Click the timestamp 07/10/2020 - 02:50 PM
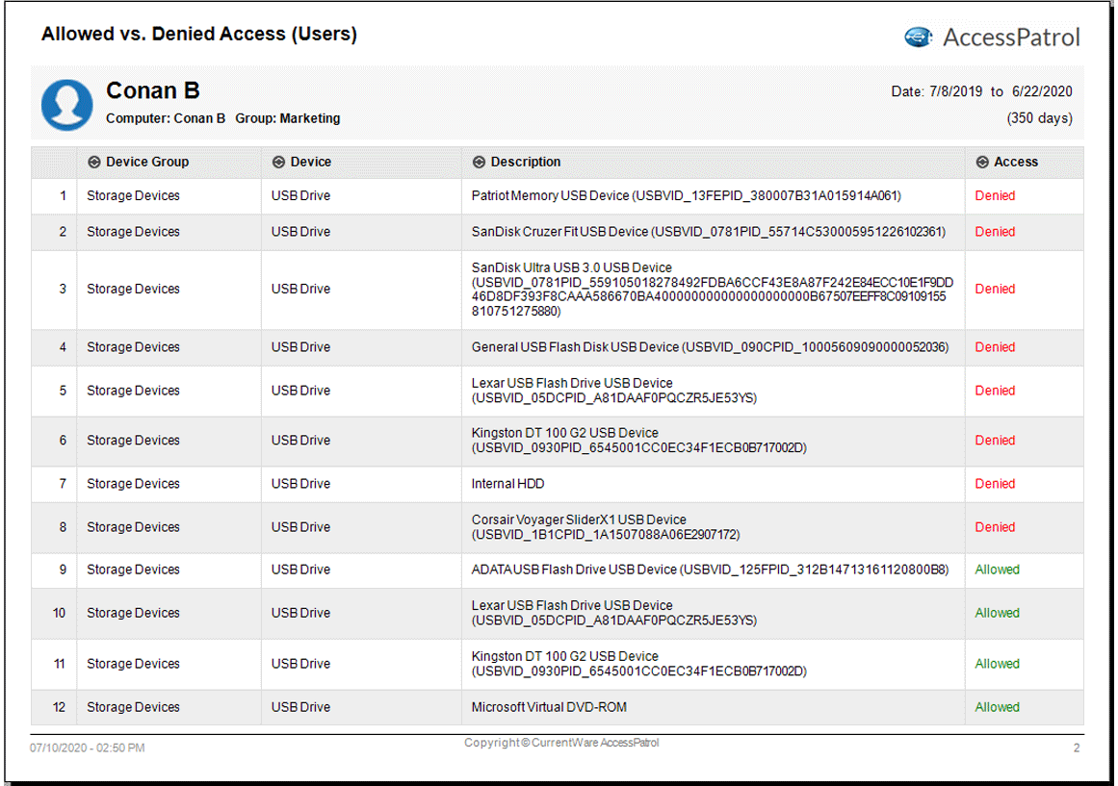This screenshot has width=1118, height=786. tap(87, 748)
